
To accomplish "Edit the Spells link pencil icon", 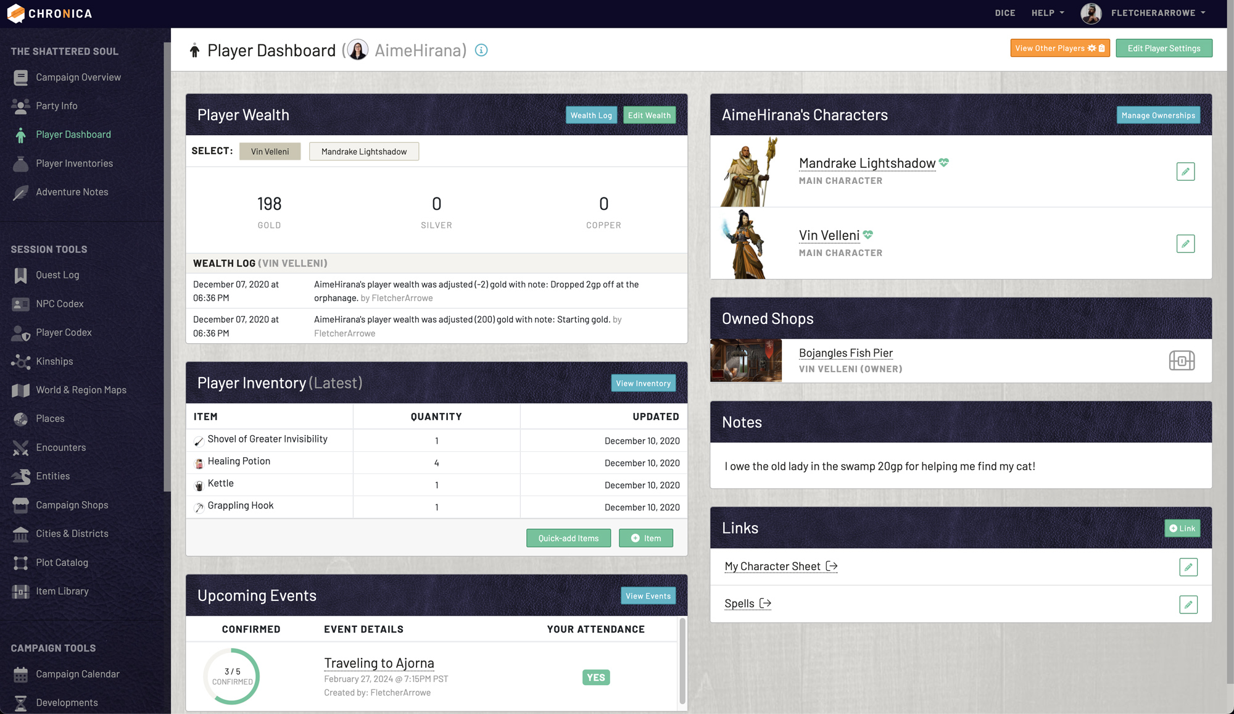I will point(1188,604).
